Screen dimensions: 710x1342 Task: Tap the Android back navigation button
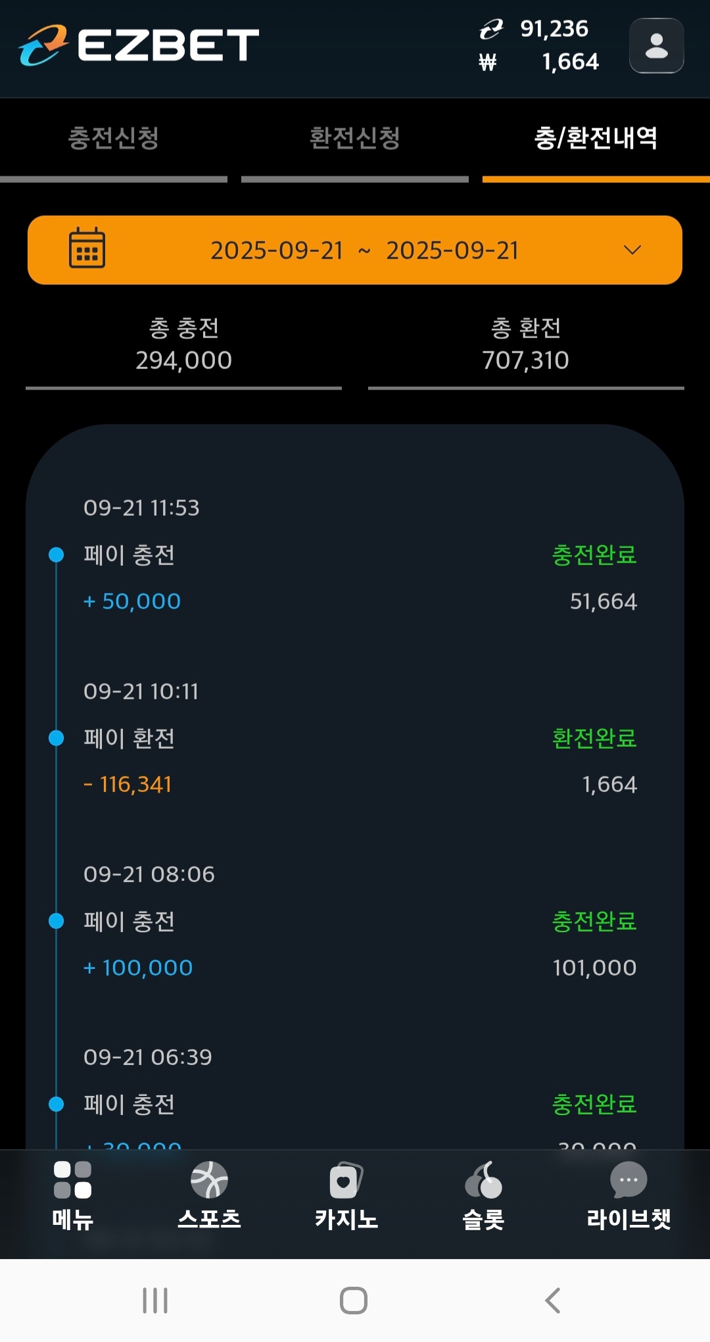pos(553,1301)
